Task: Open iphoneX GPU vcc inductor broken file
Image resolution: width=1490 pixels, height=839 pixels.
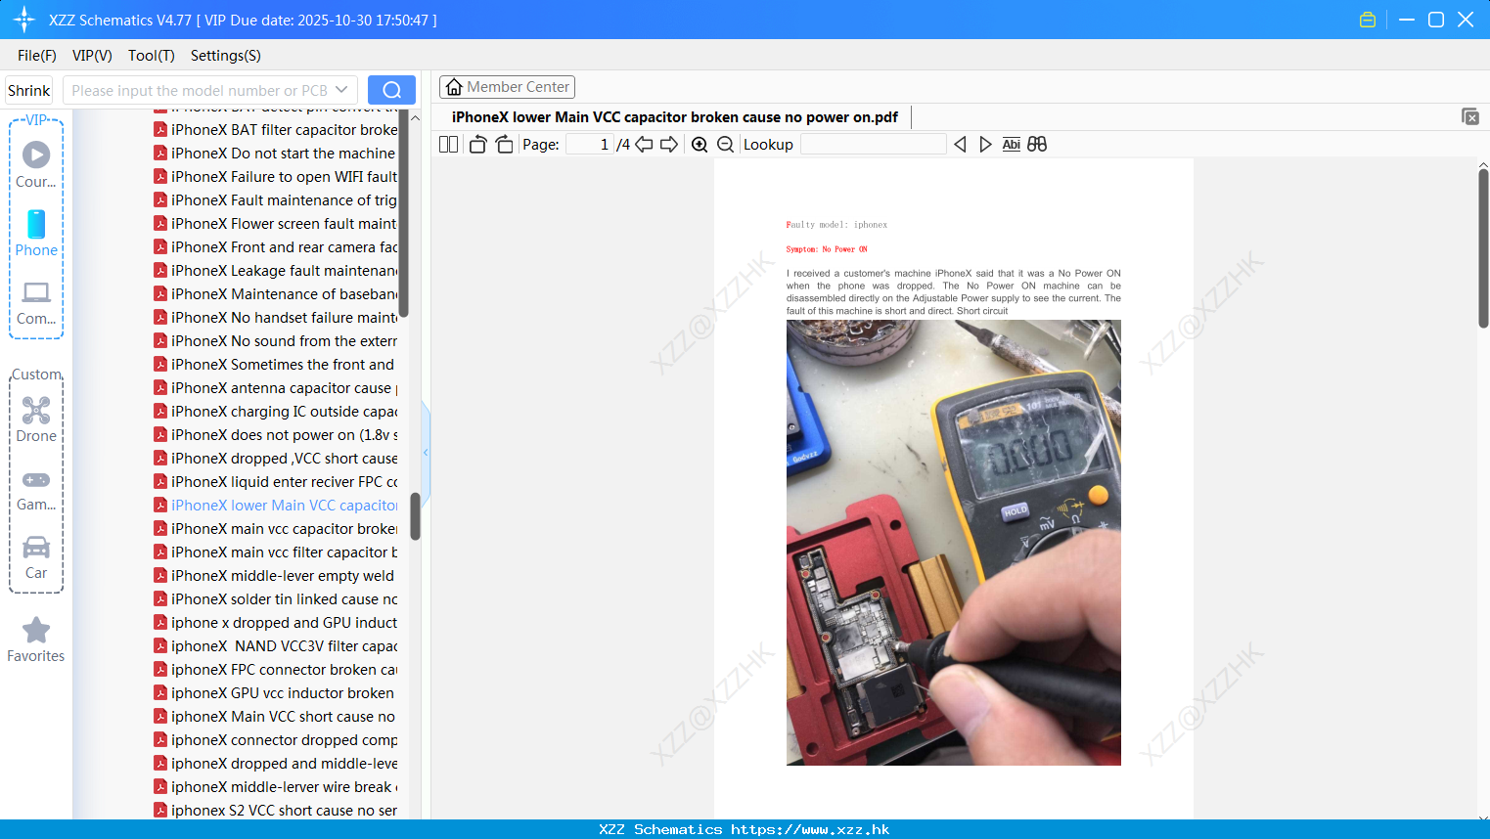Action: [276, 693]
